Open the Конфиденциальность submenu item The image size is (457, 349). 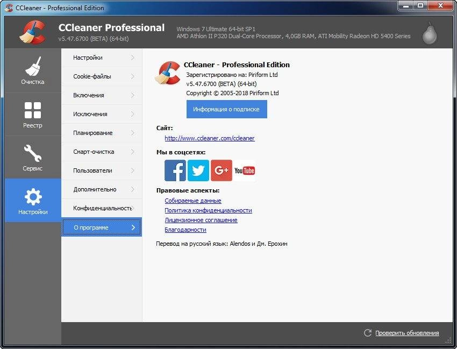click(102, 208)
